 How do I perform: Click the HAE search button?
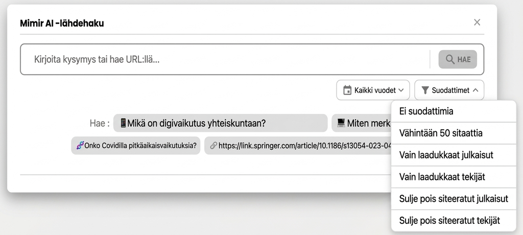coord(458,59)
